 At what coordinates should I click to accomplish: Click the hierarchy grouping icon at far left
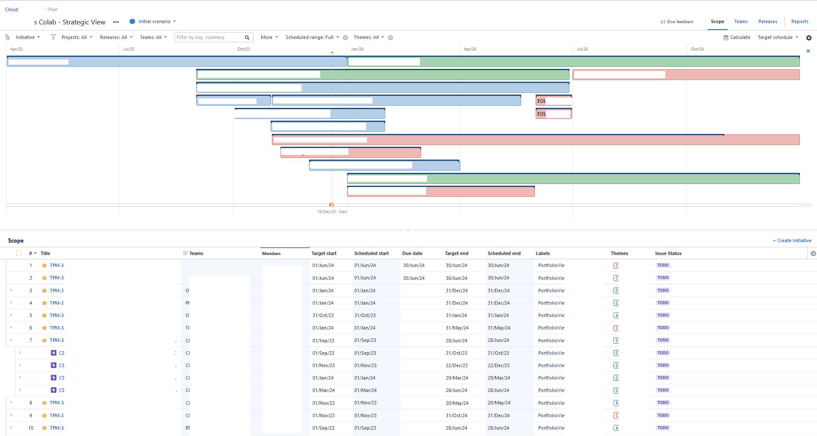pos(7,37)
